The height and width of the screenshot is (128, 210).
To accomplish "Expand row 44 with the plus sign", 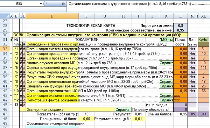I will pos(11,100).
